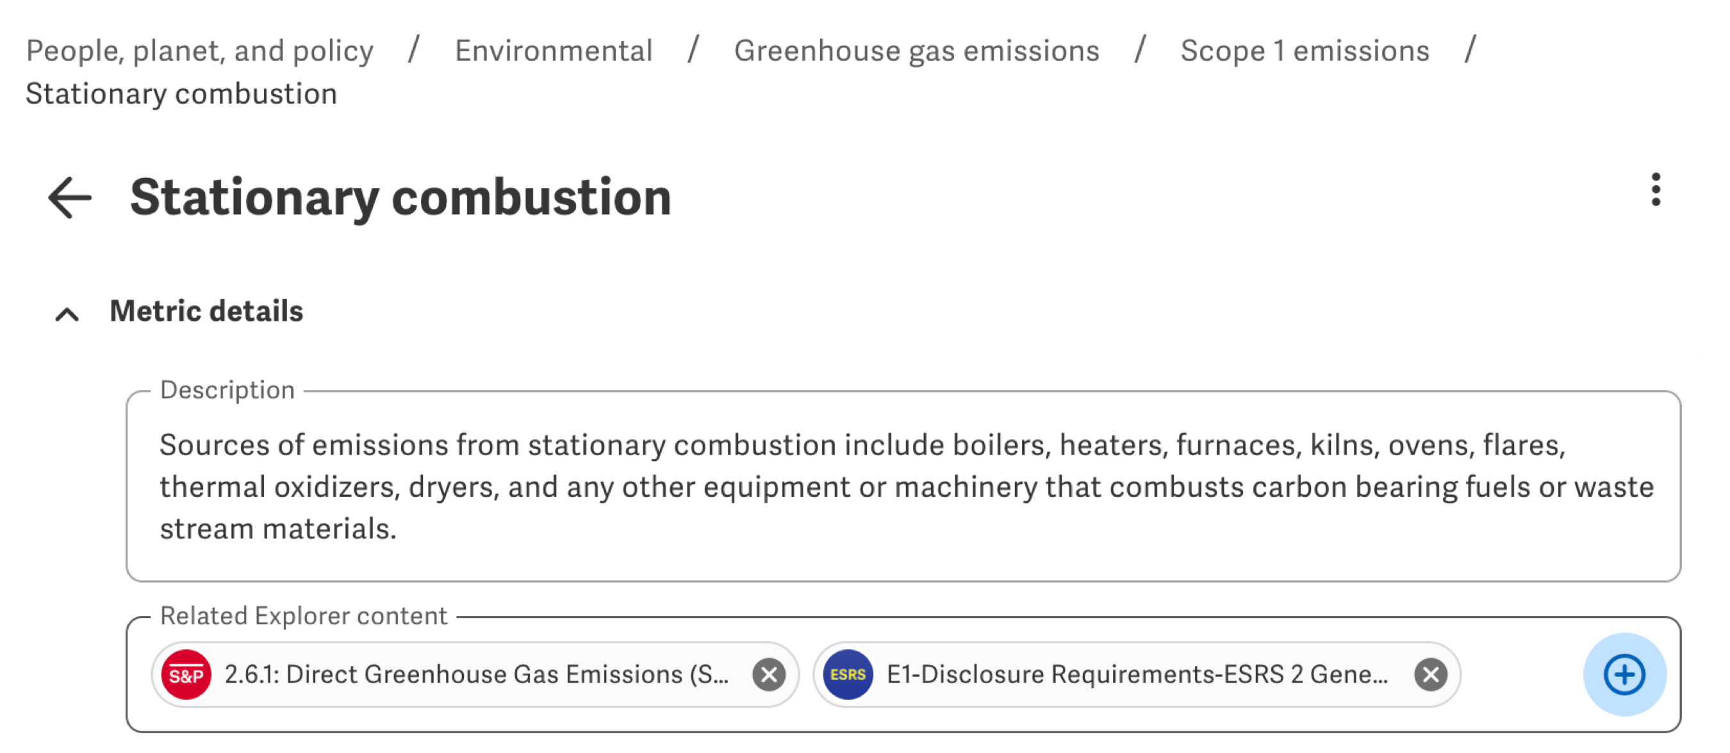The width and height of the screenshot is (1730, 753).
Task: Go back using the left arrow icon
Action: pos(70,197)
